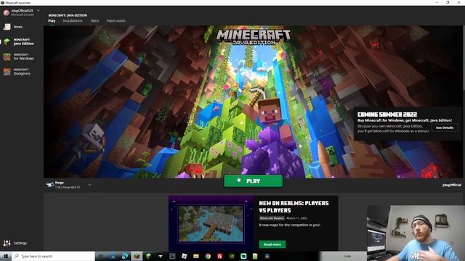The image size is (465, 261).
Task: Open File Explorer from taskbar
Action: [x=196, y=256]
